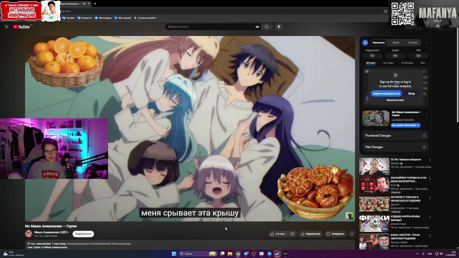This screenshot has width=459, height=258.
Task: Open Steam from the taskbar
Action: [277, 254]
